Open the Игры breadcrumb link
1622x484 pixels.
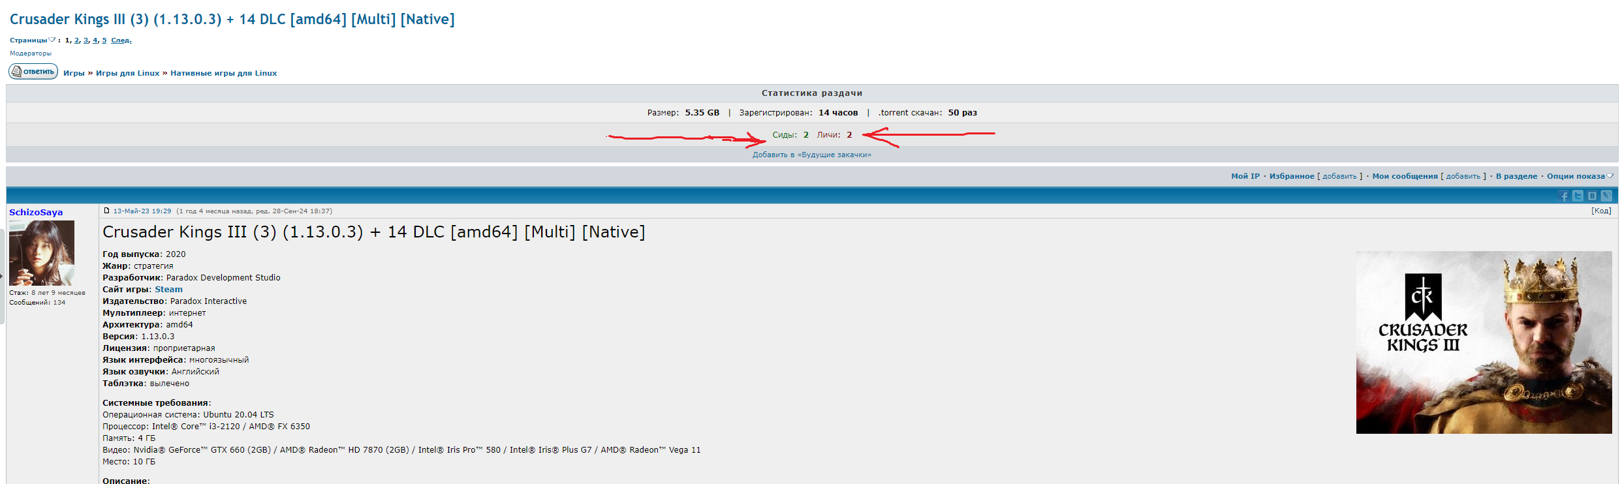(74, 73)
